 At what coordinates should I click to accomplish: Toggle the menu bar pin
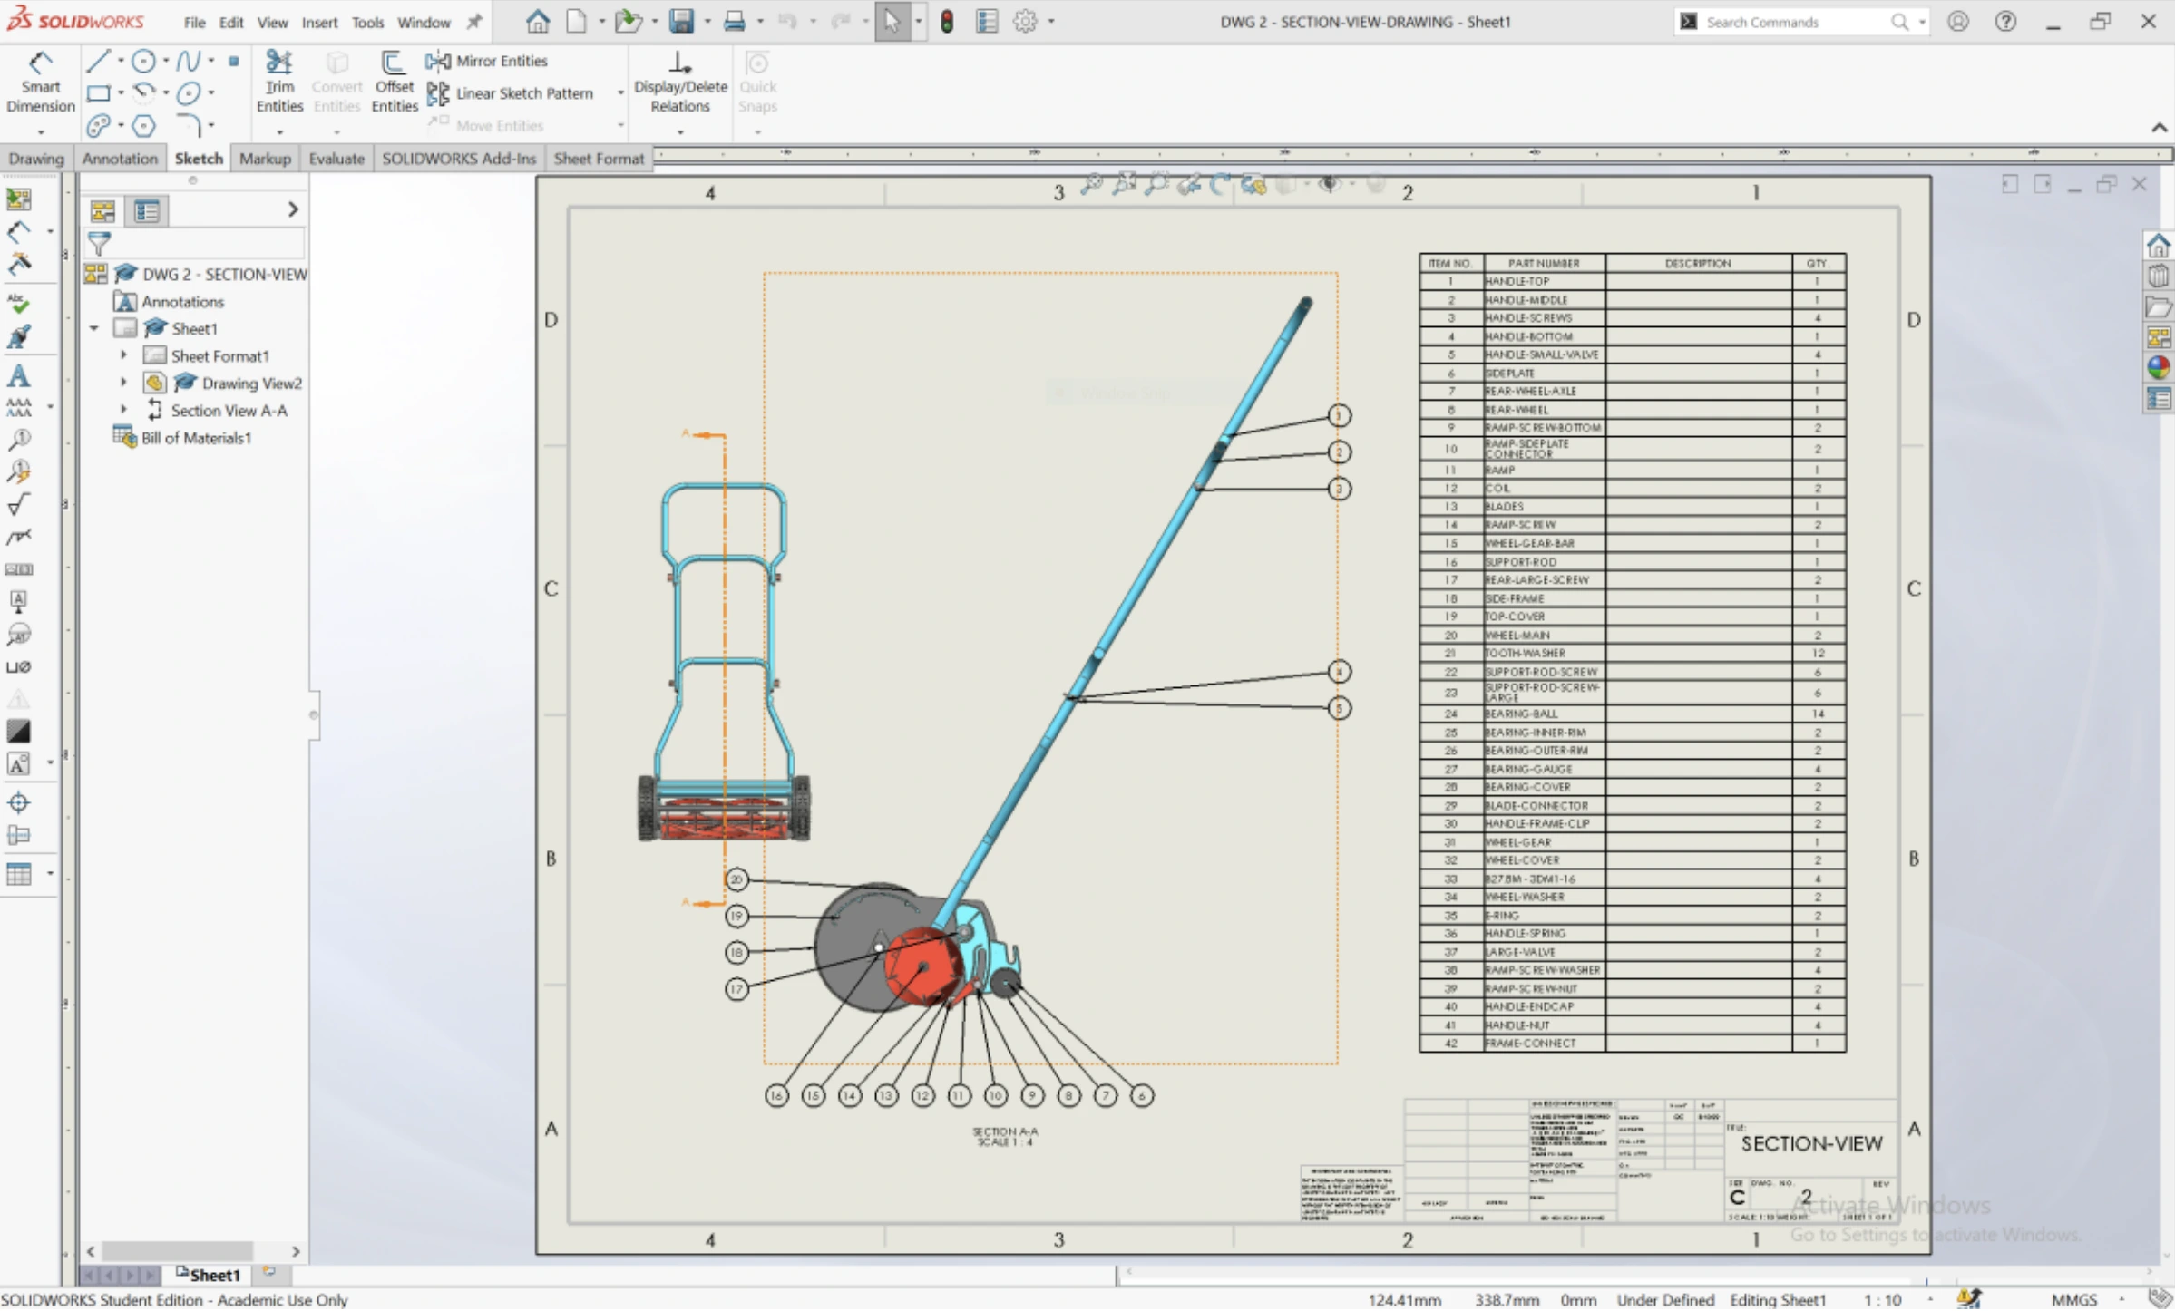(473, 22)
